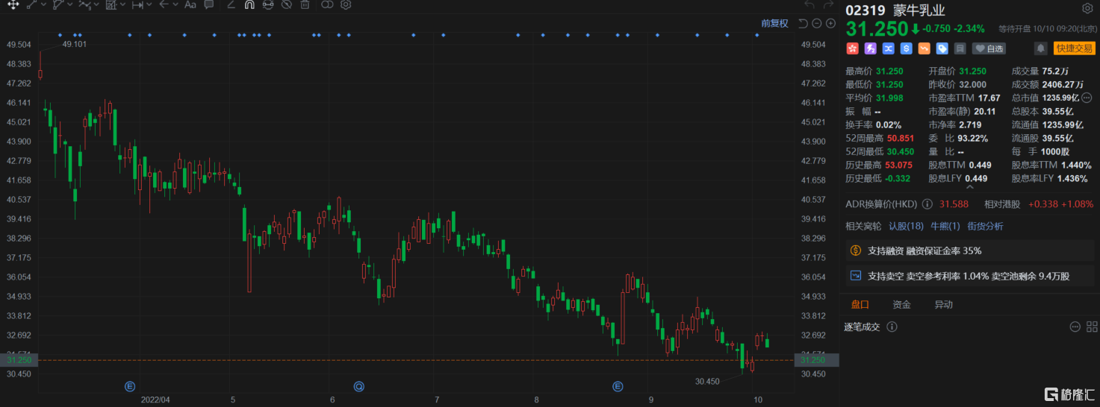Zoom in chart with plus button
1100x407 pixels.
click(830, 23)
